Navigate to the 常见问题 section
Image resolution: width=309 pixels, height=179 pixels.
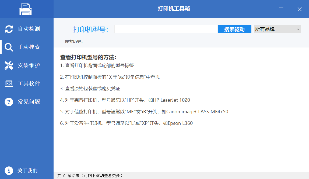click(27, 102)
